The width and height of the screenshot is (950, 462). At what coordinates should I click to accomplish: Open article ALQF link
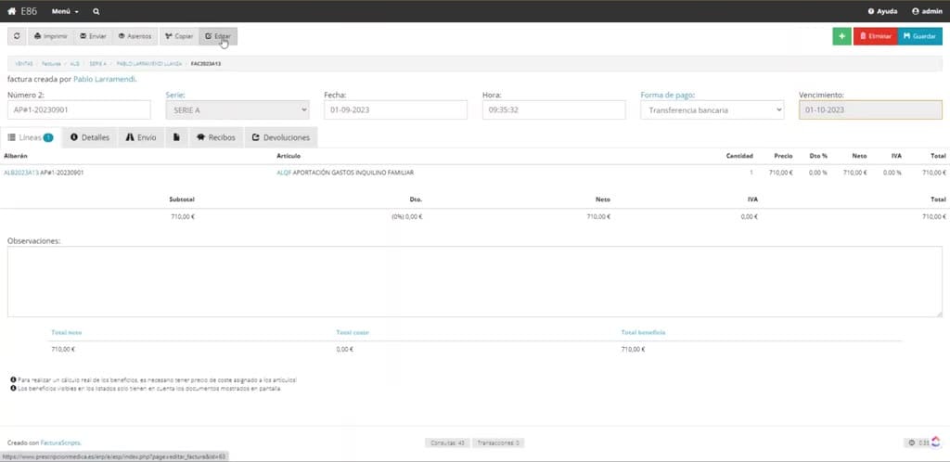(x=284, y=173)
